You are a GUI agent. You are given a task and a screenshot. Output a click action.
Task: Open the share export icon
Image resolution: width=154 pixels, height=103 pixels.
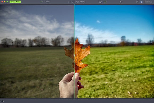click(137, 2)
